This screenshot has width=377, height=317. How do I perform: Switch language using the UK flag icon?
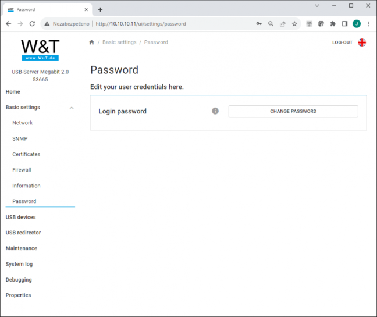(362, 42)
